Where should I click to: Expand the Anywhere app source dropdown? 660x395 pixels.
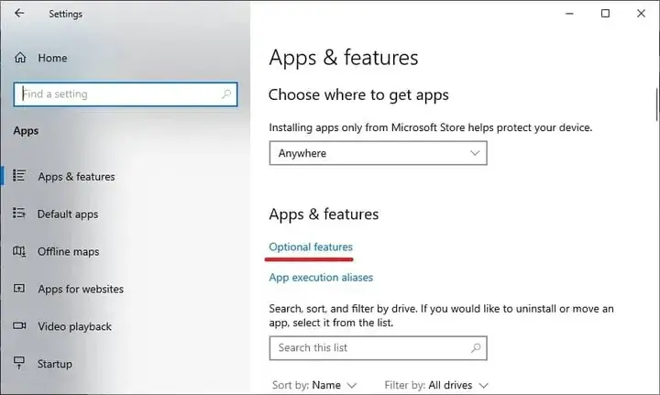click(x=378, y=153)
